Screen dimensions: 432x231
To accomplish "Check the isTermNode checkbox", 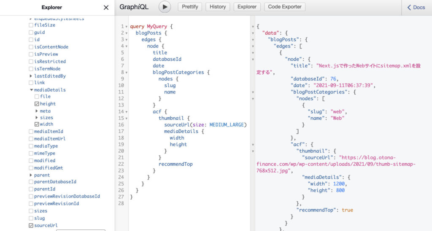I will [x=31, y=69].
